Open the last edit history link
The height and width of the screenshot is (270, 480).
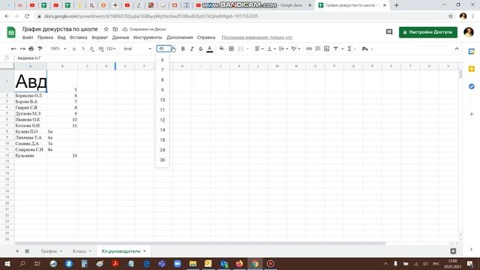[256, 37]
